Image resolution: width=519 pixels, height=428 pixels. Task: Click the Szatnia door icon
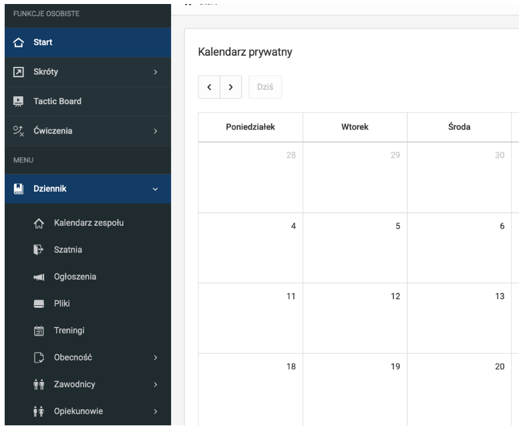coord(39,250)
